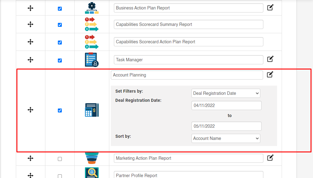Click the Account Planning calculator icon
This screenshot has height=178, width=313.
(92, 110)
